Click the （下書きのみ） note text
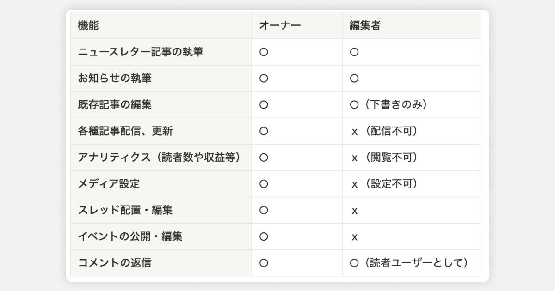Image resolution: width=555 pixels, height=291 pixels. point(396,105)
